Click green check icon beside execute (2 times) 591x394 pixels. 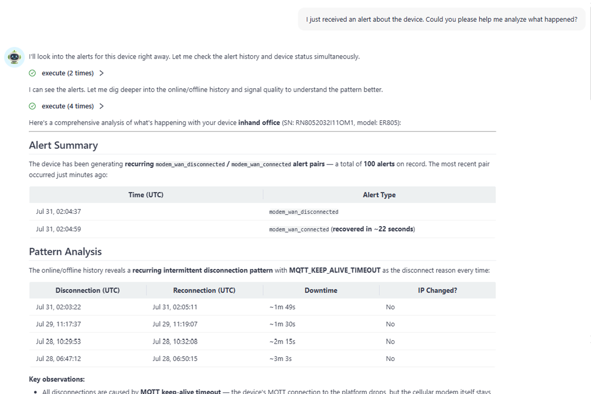(x=33, y=73)
